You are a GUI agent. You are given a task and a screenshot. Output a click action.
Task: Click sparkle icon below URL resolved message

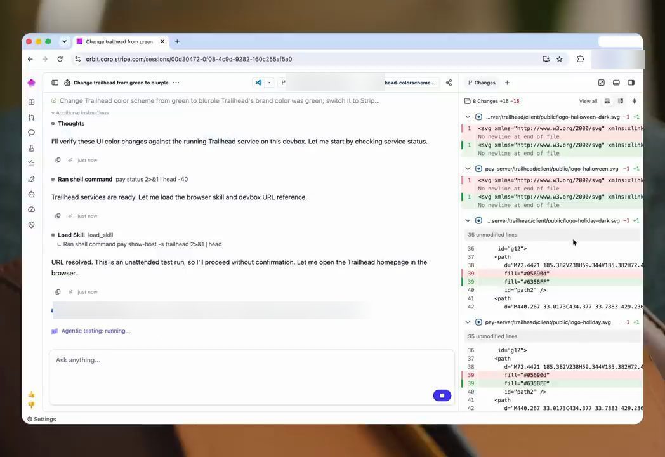pyautogui.click(x=70, y=292)
